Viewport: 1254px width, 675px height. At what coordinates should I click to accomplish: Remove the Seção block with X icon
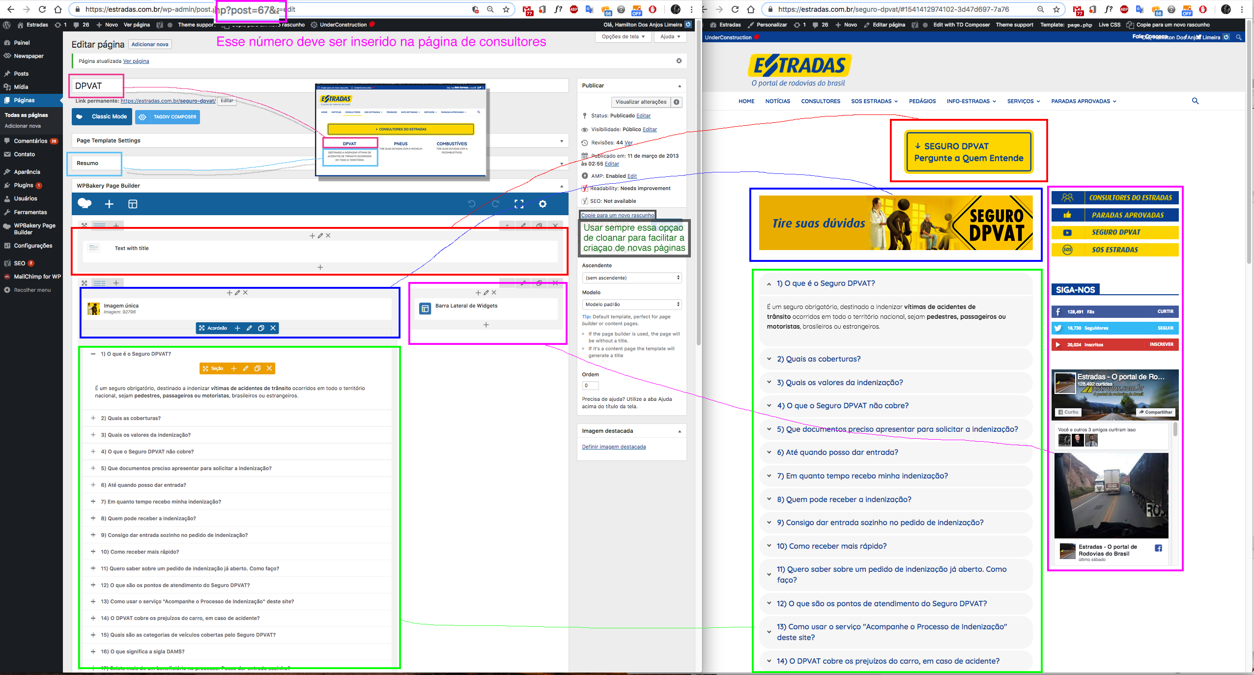coord(269,368)
